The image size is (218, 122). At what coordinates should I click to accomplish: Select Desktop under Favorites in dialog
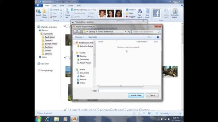pos(82,56)
